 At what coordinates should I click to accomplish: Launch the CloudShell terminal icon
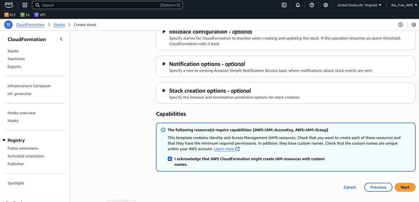coord(284,5)
